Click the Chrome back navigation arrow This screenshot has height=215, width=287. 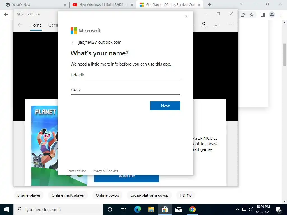(6, 15)
